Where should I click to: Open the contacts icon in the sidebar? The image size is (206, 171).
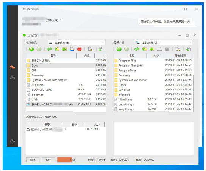[x=12, y=77]
